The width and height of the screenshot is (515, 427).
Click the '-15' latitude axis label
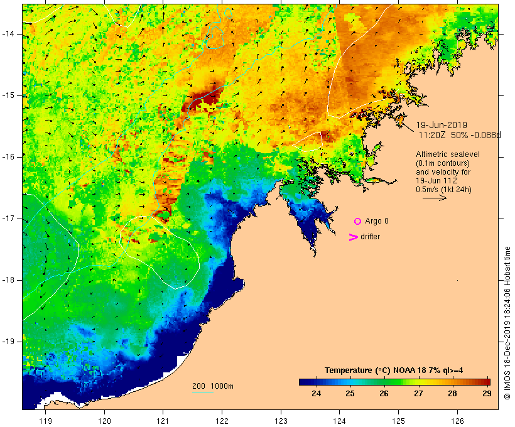tap(8, 95)
